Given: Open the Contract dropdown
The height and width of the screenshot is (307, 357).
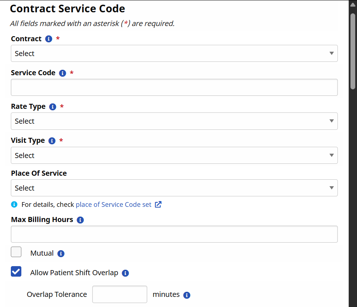Looking at the screenshot, I should tap(174, 54).
